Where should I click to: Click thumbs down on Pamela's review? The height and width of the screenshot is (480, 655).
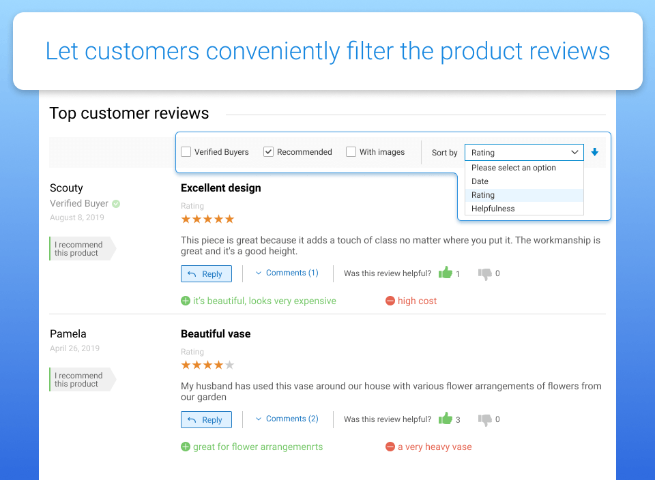pos(485,419)
